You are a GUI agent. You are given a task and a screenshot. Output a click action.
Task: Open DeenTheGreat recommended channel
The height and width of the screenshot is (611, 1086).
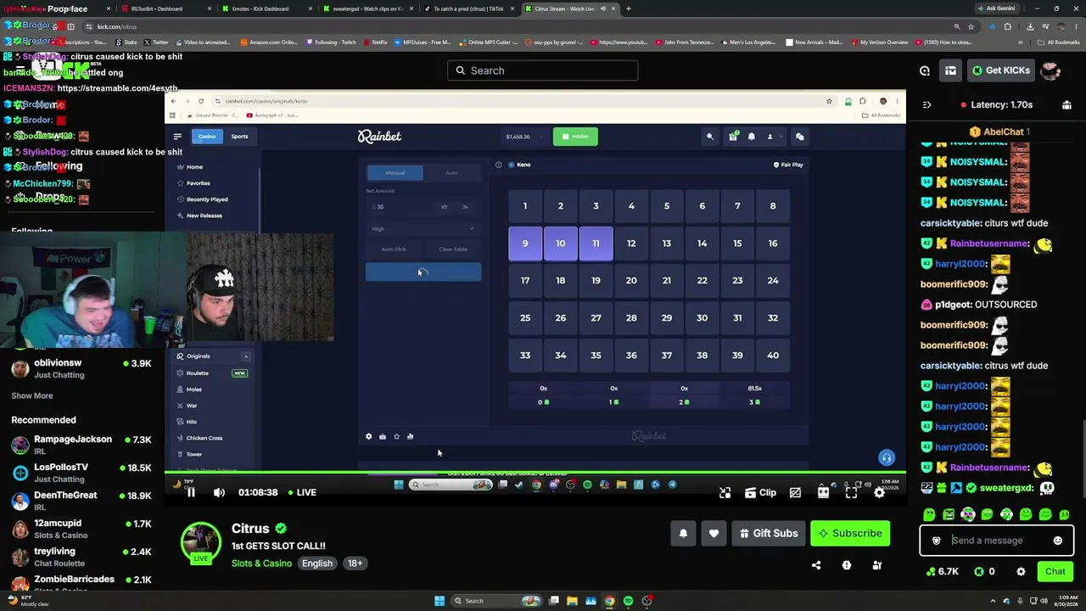click(81, 501)
